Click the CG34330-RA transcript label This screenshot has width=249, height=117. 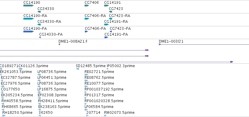49,22
